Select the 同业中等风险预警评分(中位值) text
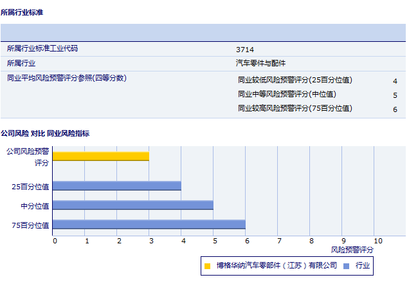 286,95
